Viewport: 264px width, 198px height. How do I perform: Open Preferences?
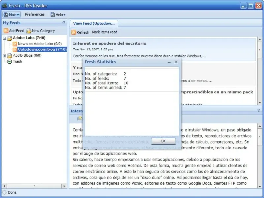pos(35,14)
